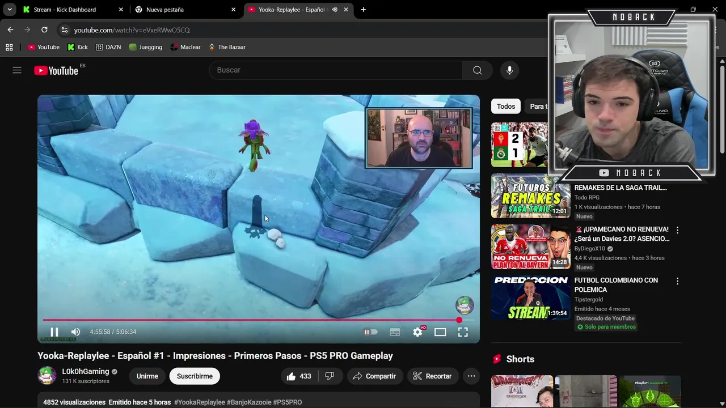Click the #BanjoKazooie hashtag
Viewport: 726px width, 408px height.
(x=249, y=402)
